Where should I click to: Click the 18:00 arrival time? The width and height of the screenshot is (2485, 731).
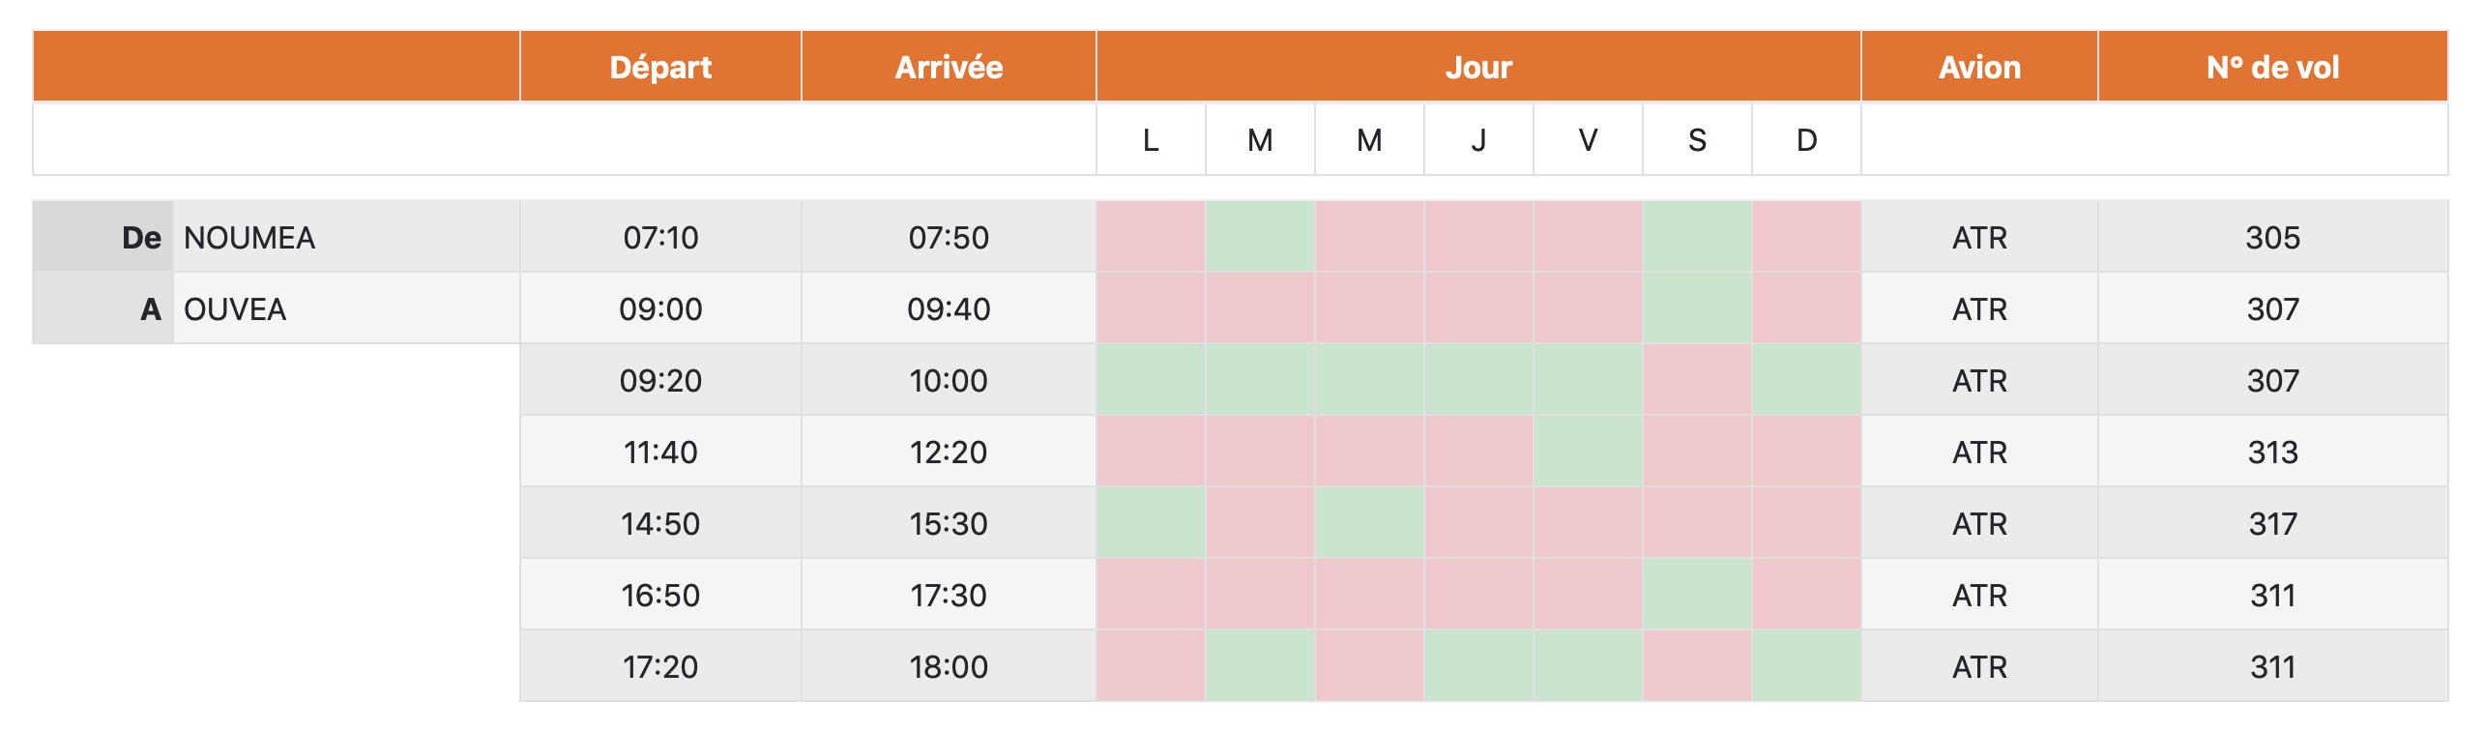pyautogui.click(x=949, y=666)
